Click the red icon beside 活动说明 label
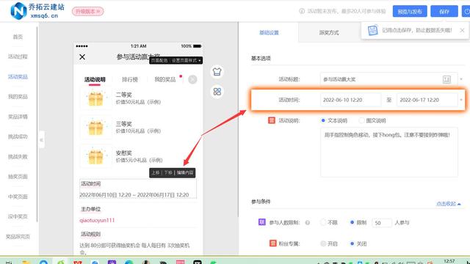Image resolution: width=470 pixels, height=264 pixels. click(x=272, y=120)
